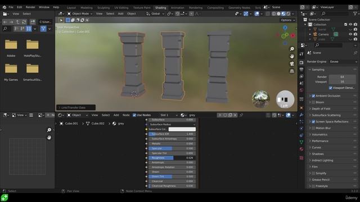Switch perspective/orthographic grid gizmo

coord(292,71)
